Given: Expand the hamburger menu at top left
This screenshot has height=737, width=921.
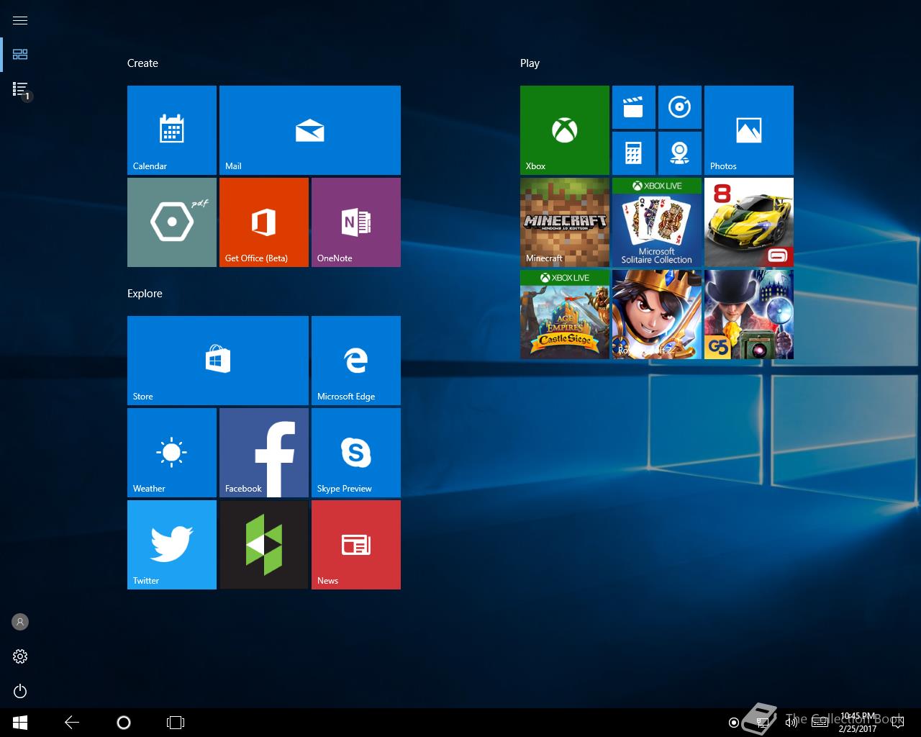Looking at the screenshot, I should click(20, 20).
